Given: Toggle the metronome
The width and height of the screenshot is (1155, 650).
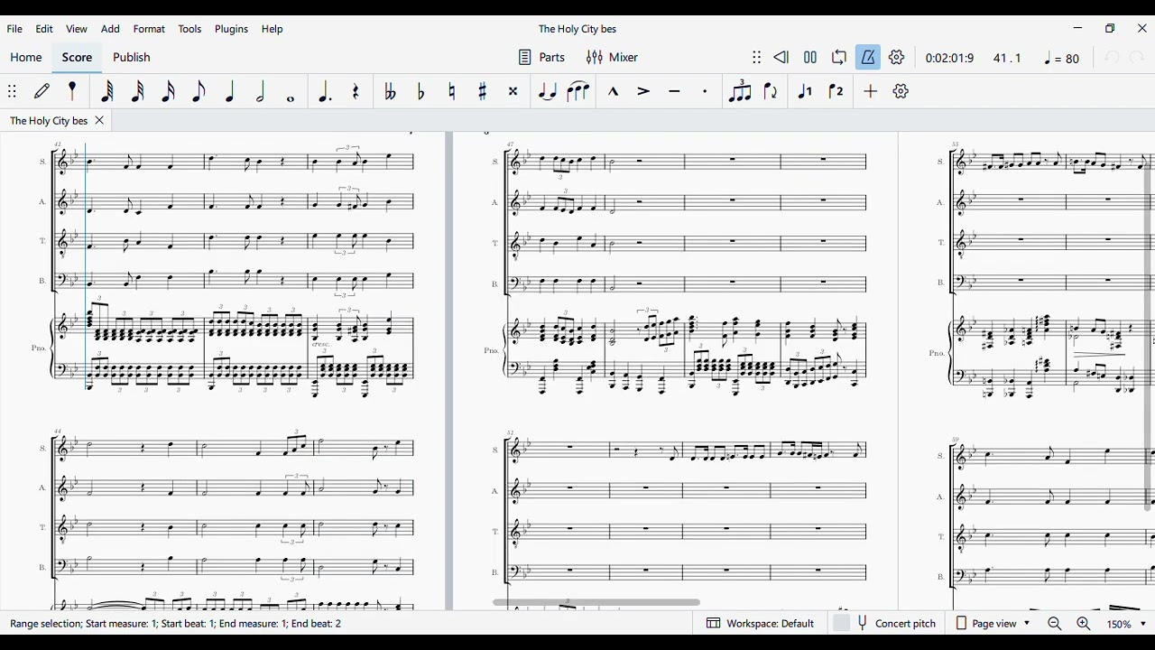Looking at the screenshot, I should (x=868, y=57).
